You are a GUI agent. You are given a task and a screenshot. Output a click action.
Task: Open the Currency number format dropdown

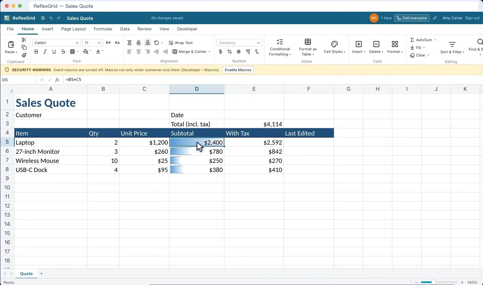point(239,43)
